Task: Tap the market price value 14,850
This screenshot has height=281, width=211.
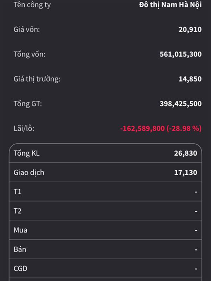Action: click(190, 79)
